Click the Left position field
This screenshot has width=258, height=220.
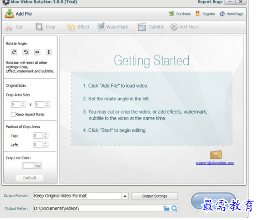pos(38,145)
